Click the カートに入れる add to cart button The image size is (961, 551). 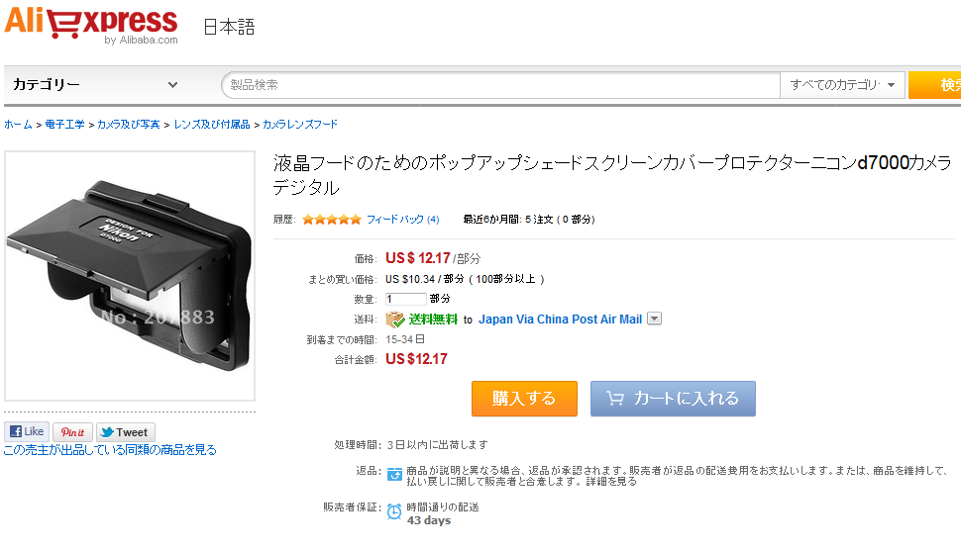click(673, 399)
